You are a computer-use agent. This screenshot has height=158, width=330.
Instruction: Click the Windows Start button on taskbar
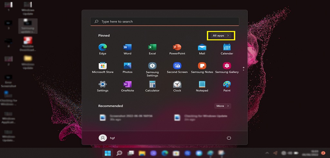click(x=108, y=153)
